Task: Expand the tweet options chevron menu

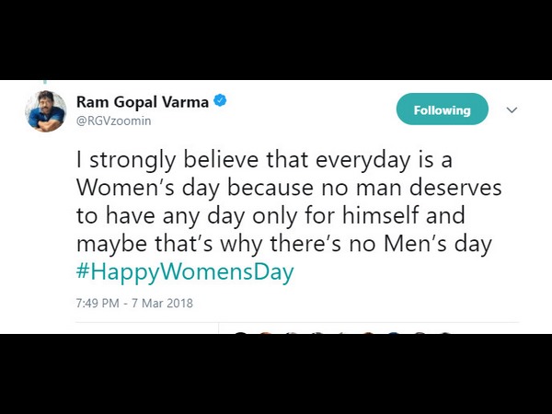Action: [x=512, y=109]
